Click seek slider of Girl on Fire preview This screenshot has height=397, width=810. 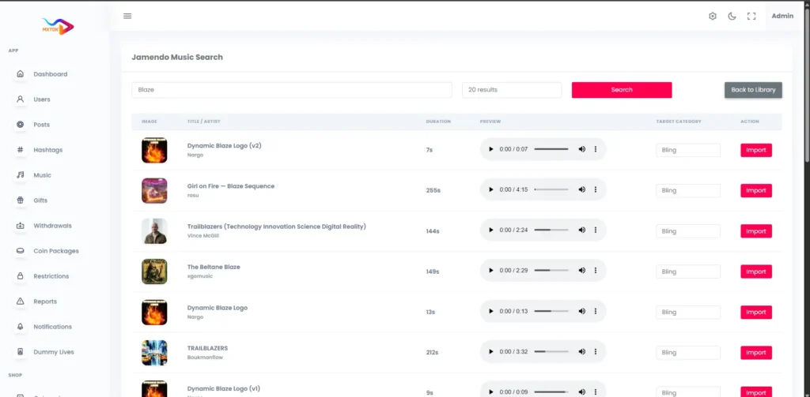[551, 189]
